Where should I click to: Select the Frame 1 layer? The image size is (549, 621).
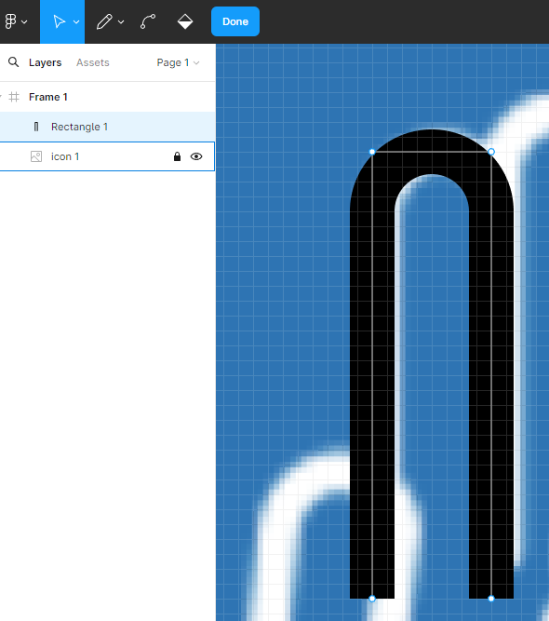point(108,97)
